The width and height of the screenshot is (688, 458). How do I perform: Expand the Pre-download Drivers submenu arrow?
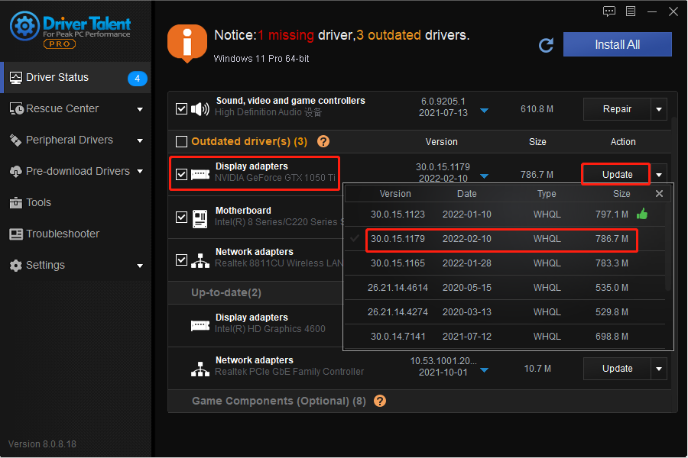pyautogui.click(x=140, y=171)
